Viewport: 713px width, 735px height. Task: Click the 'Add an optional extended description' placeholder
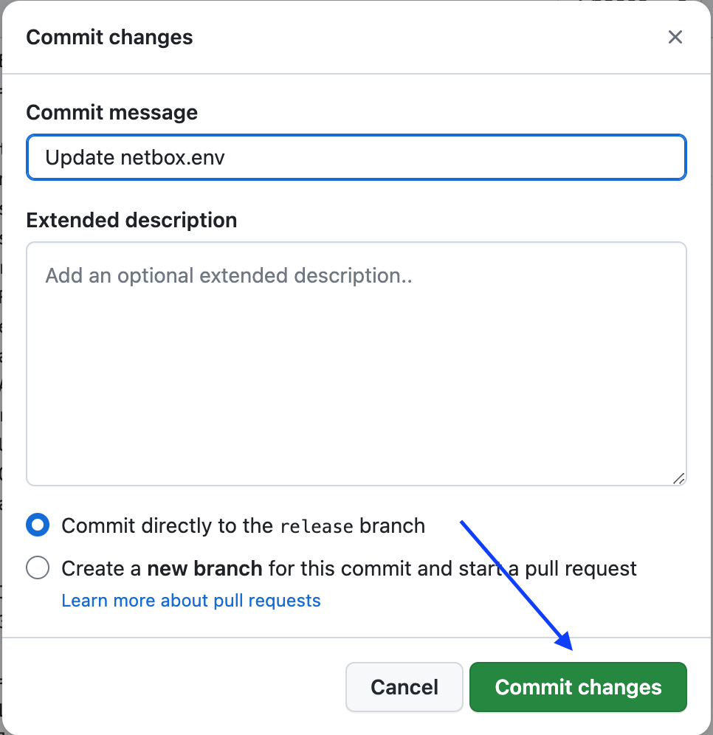pyautogui.click(x=229, y=275)
